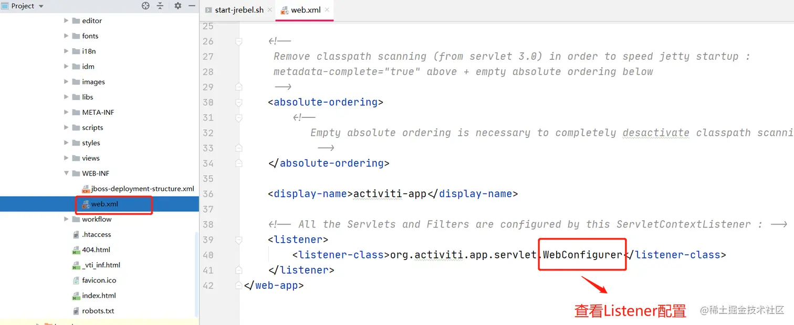Select the fonts folder icon
794x325 pixels.
[76, 36]
